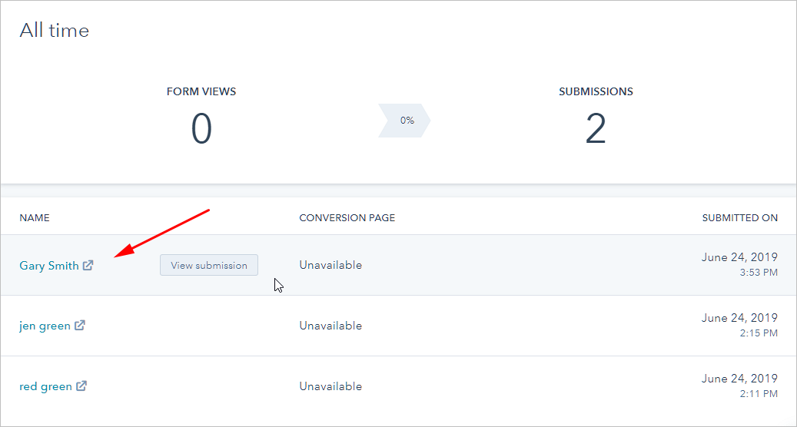This screenshot has height=427, width=797.
Task: Click the CONVERSION PAGE column header
Action: click(x=347, y=218)
